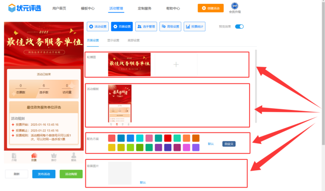This screenshot has height=191, width=325.
Task: Tap the 介绍 icon in preview
Action: pyautogui.click(x=14, y=157)
